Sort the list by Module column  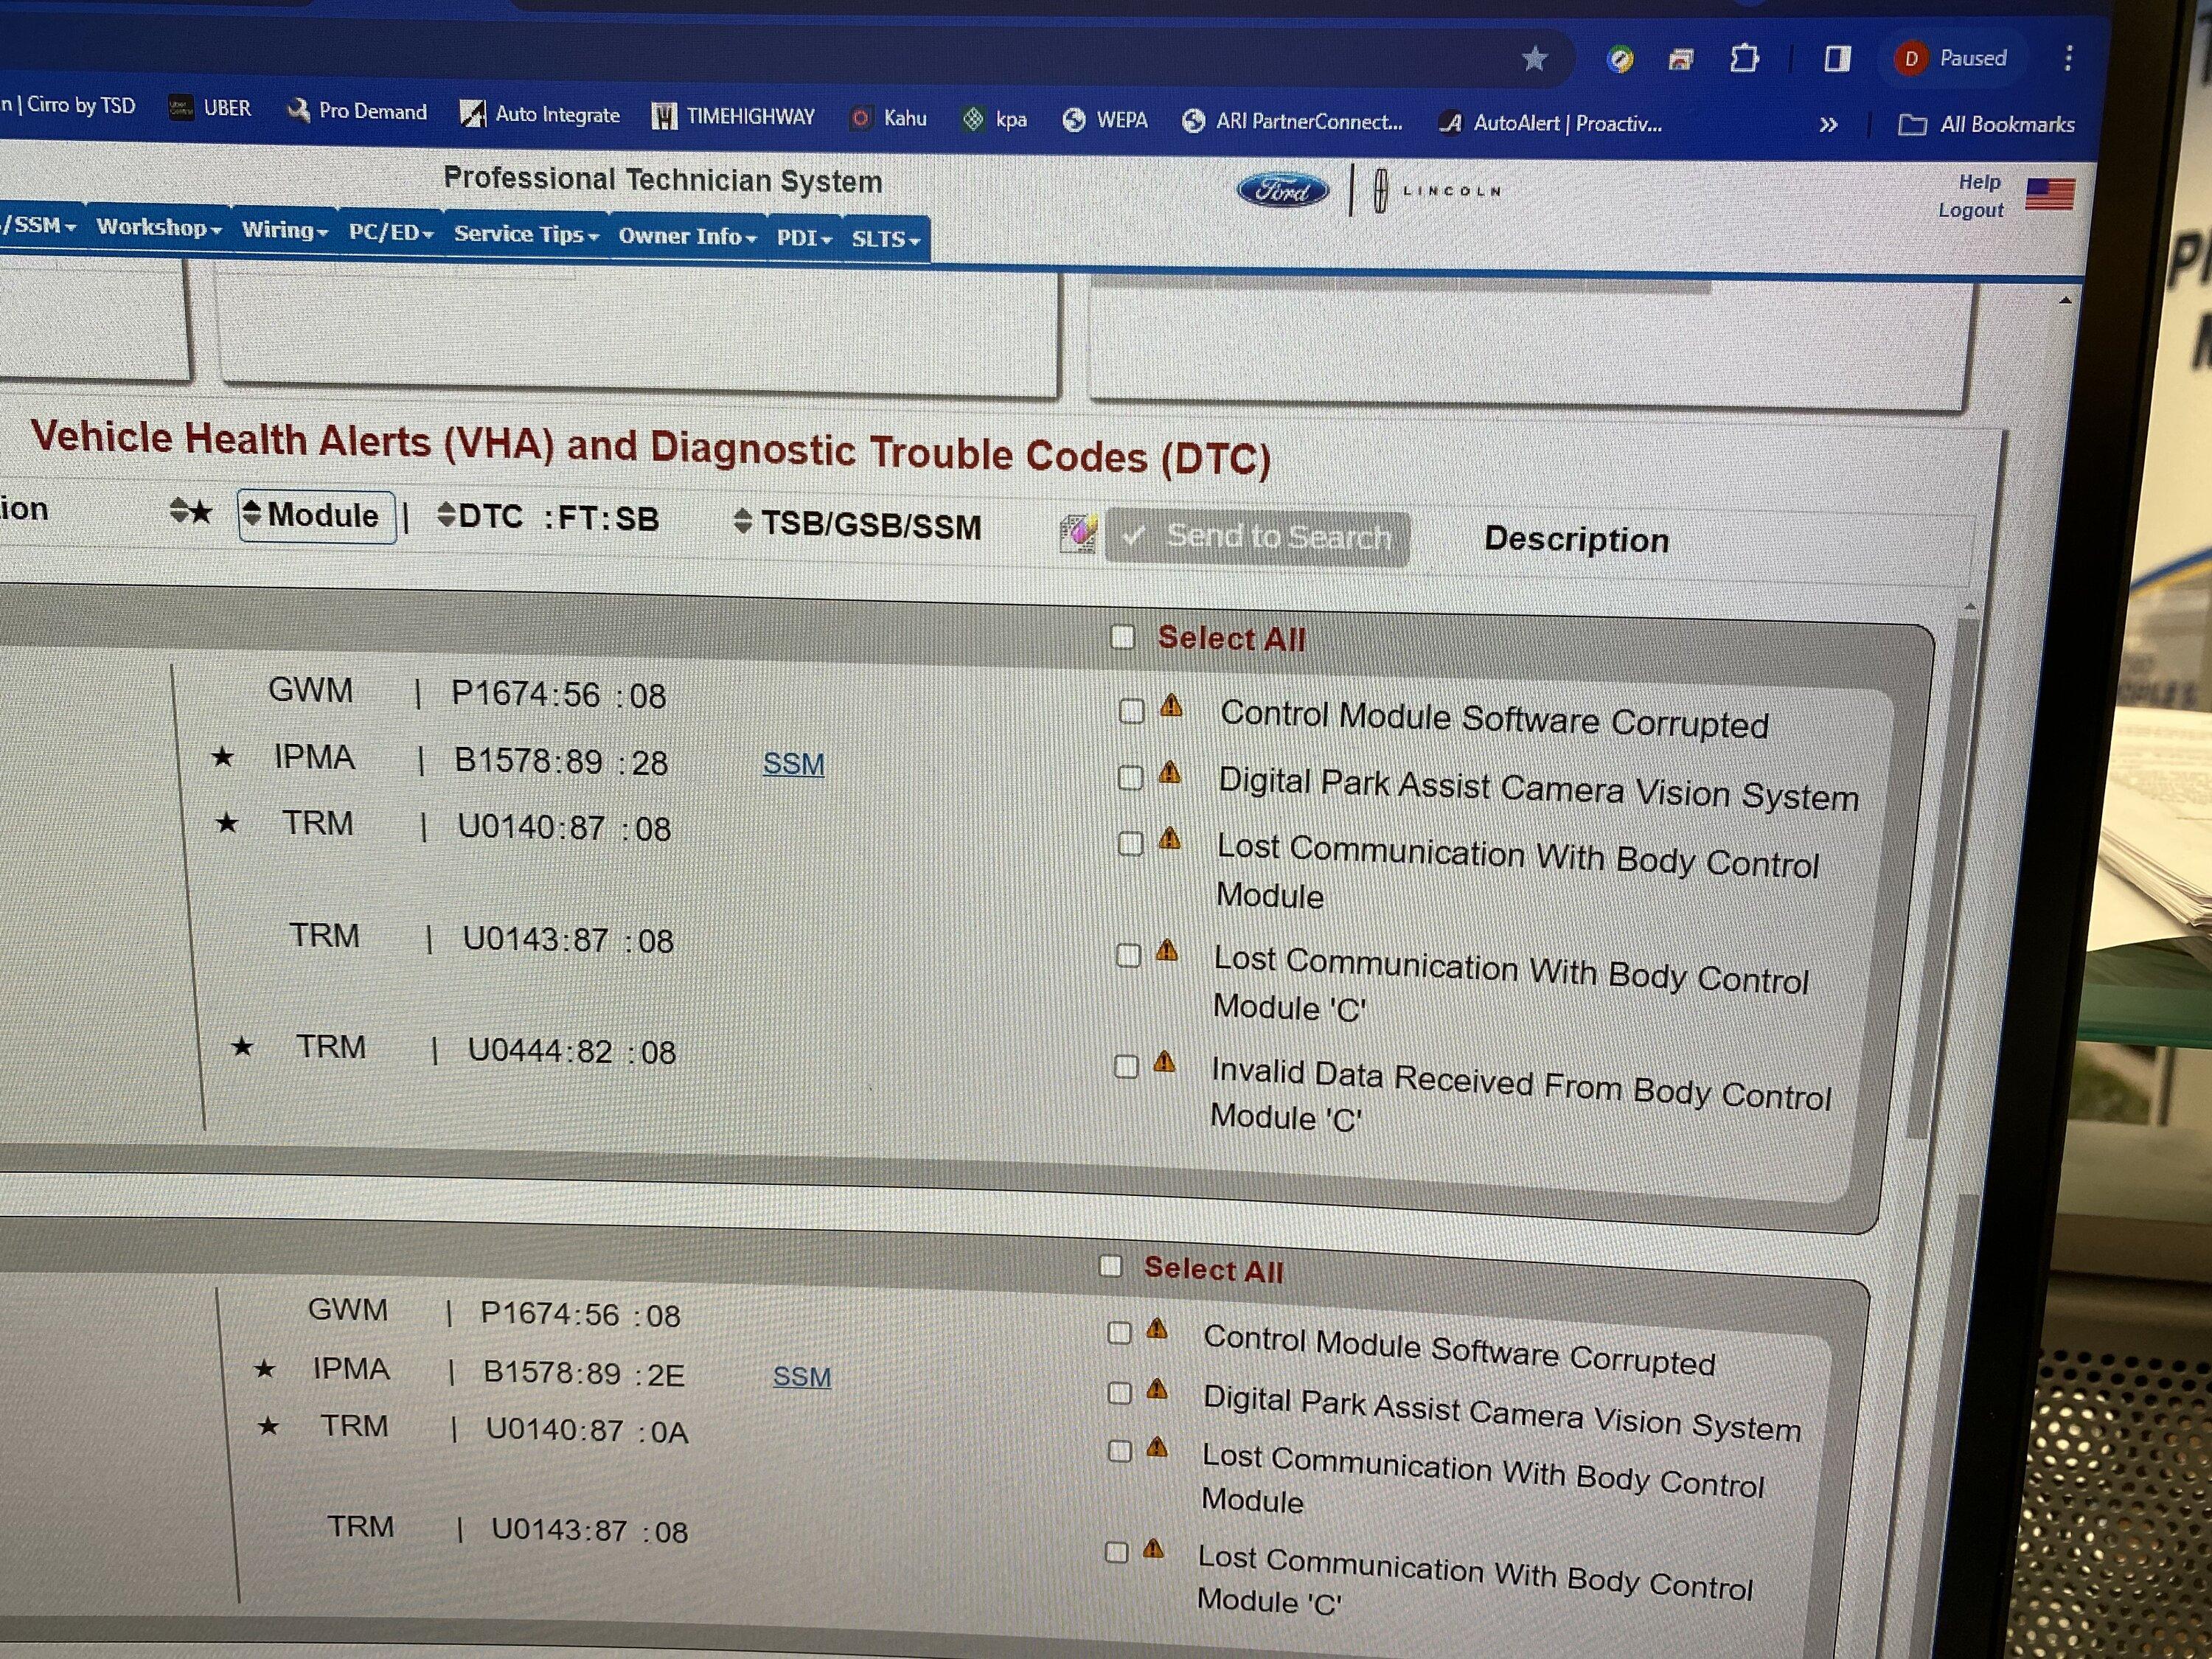coord(316,516)
